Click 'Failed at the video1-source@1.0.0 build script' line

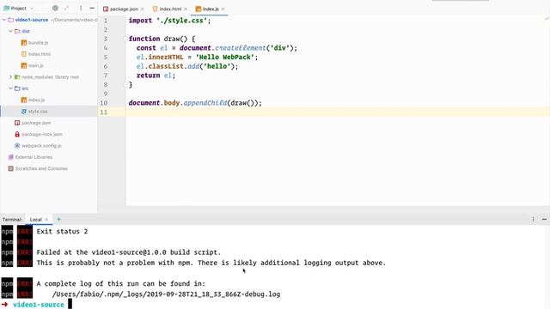(x=129, y=252)
